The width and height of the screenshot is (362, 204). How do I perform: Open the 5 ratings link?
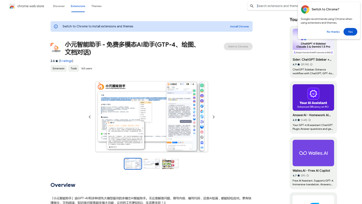coord(66,61)
